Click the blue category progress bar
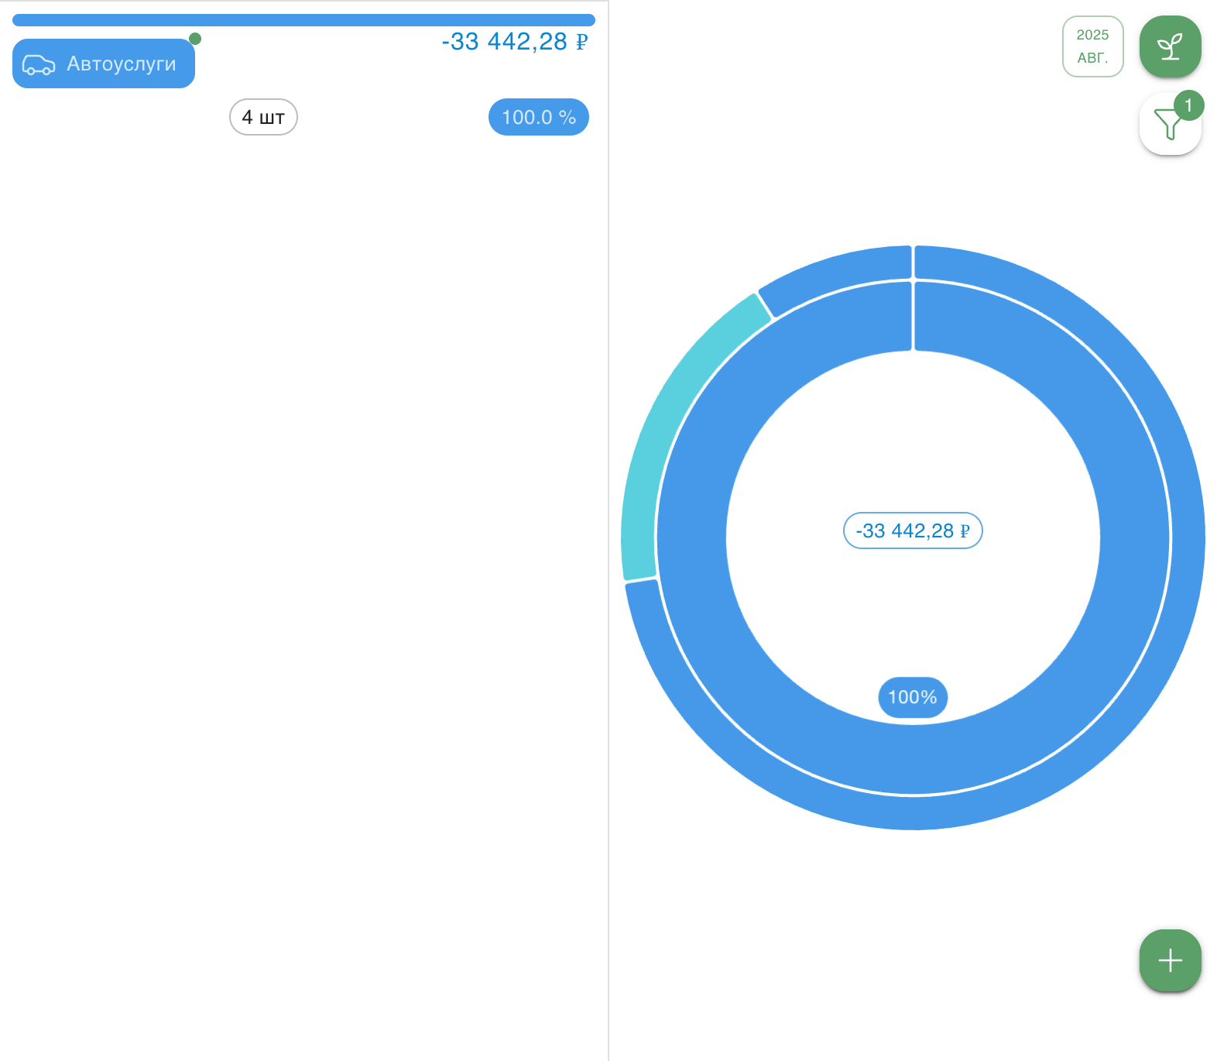Screen dimensions: 1217x1061 click(303, 20)
